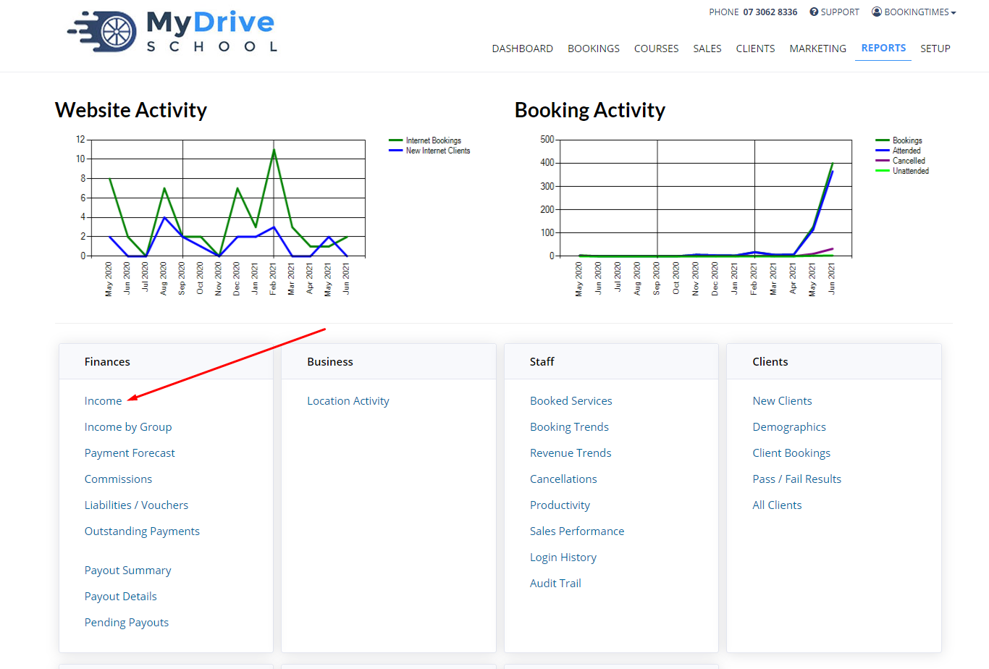Open the Marketing menu
The height and width of the screenshot is (669, 989).
[x=817, y=49]
